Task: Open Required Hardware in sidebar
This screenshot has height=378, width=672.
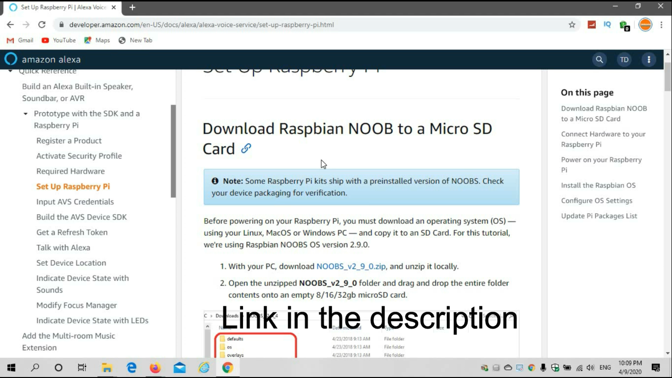Action: 70,171
